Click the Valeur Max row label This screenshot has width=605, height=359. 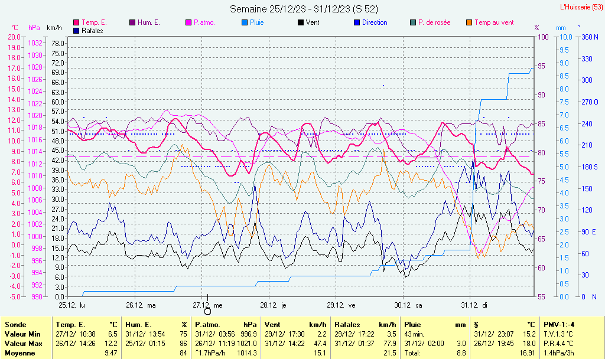23,343
